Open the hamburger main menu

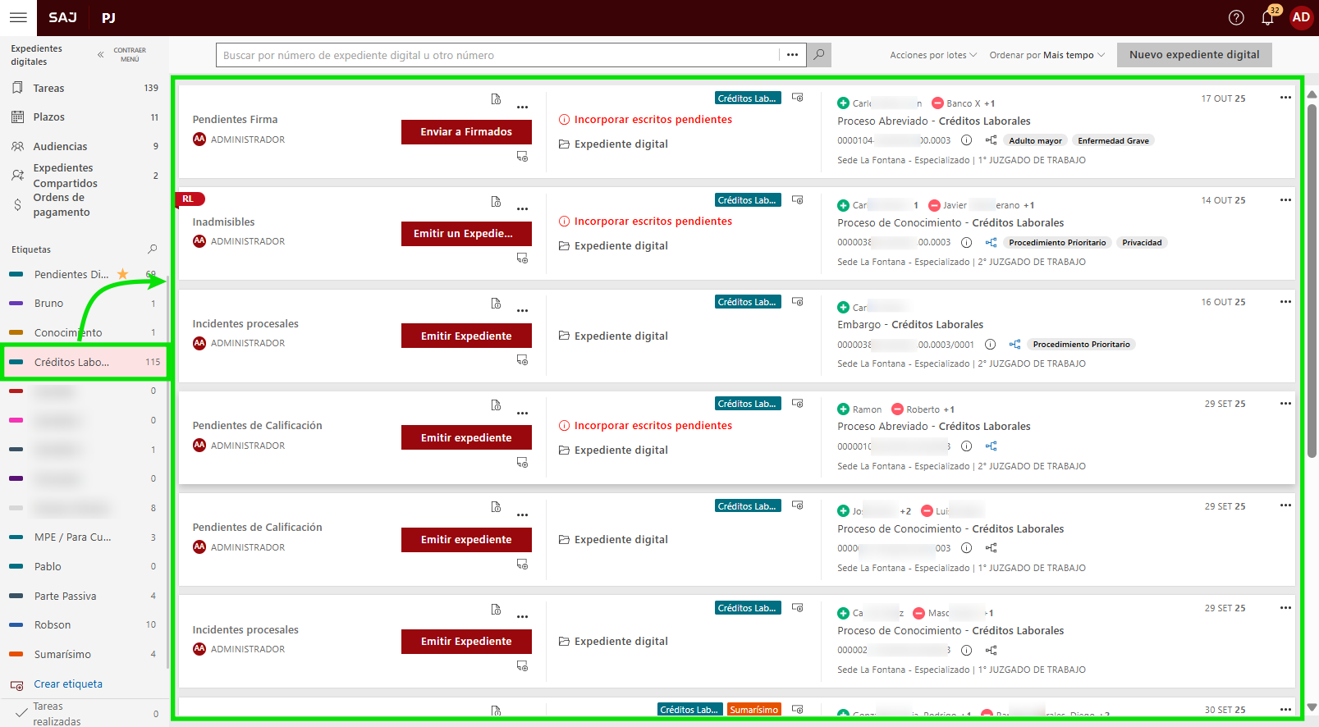tap(18, 17)
